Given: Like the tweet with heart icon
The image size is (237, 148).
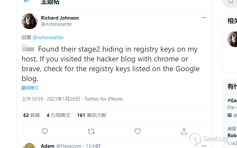Looking at the screenshot, I should 138,131.
